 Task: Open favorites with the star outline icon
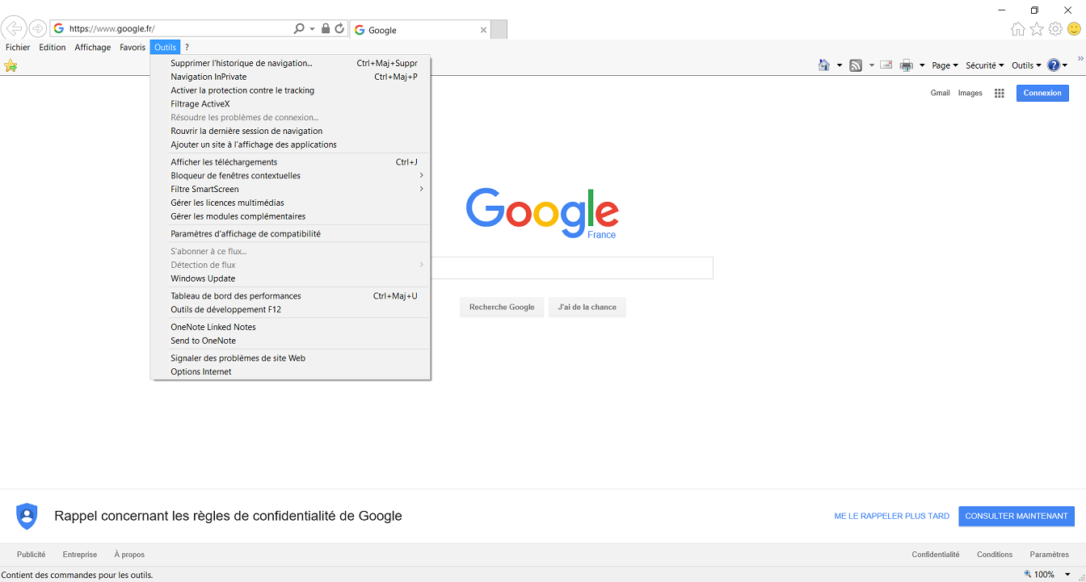tap(1037, 29)
